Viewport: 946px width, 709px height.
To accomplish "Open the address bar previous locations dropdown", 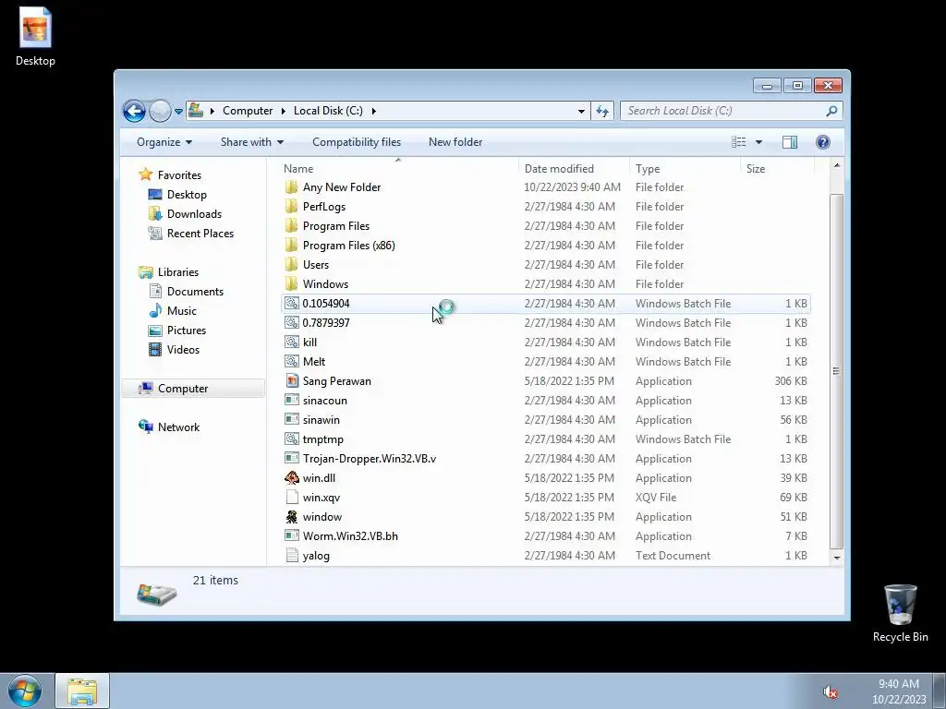I will pyautogui.click(x=581, y=111).
